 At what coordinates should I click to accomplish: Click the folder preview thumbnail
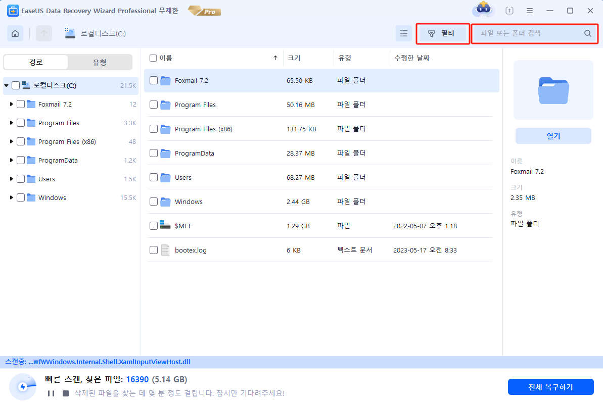click(553, 90)
